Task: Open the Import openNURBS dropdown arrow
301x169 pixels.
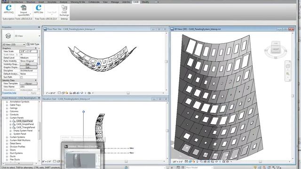Action: [x=31, y=15]
